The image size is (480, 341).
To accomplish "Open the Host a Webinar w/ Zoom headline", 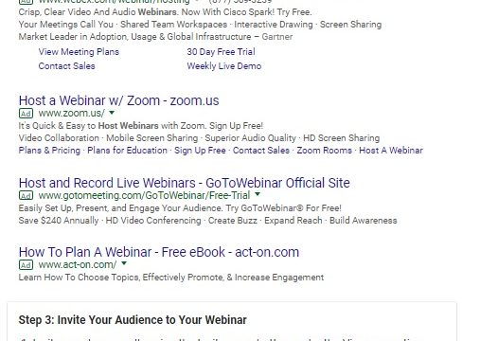I will [118, 100].
